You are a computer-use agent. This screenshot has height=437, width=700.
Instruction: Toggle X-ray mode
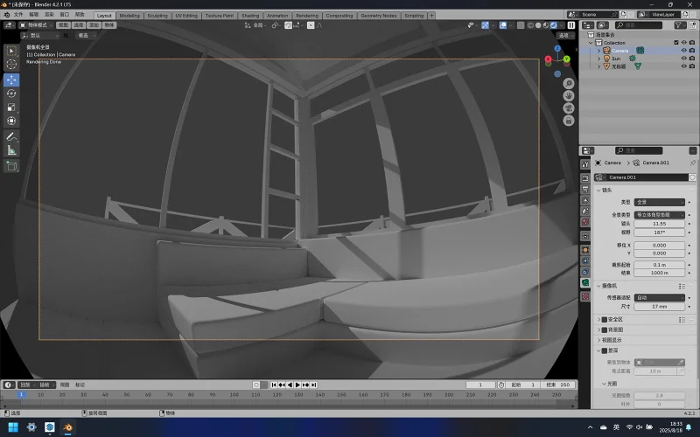[521, 25]
